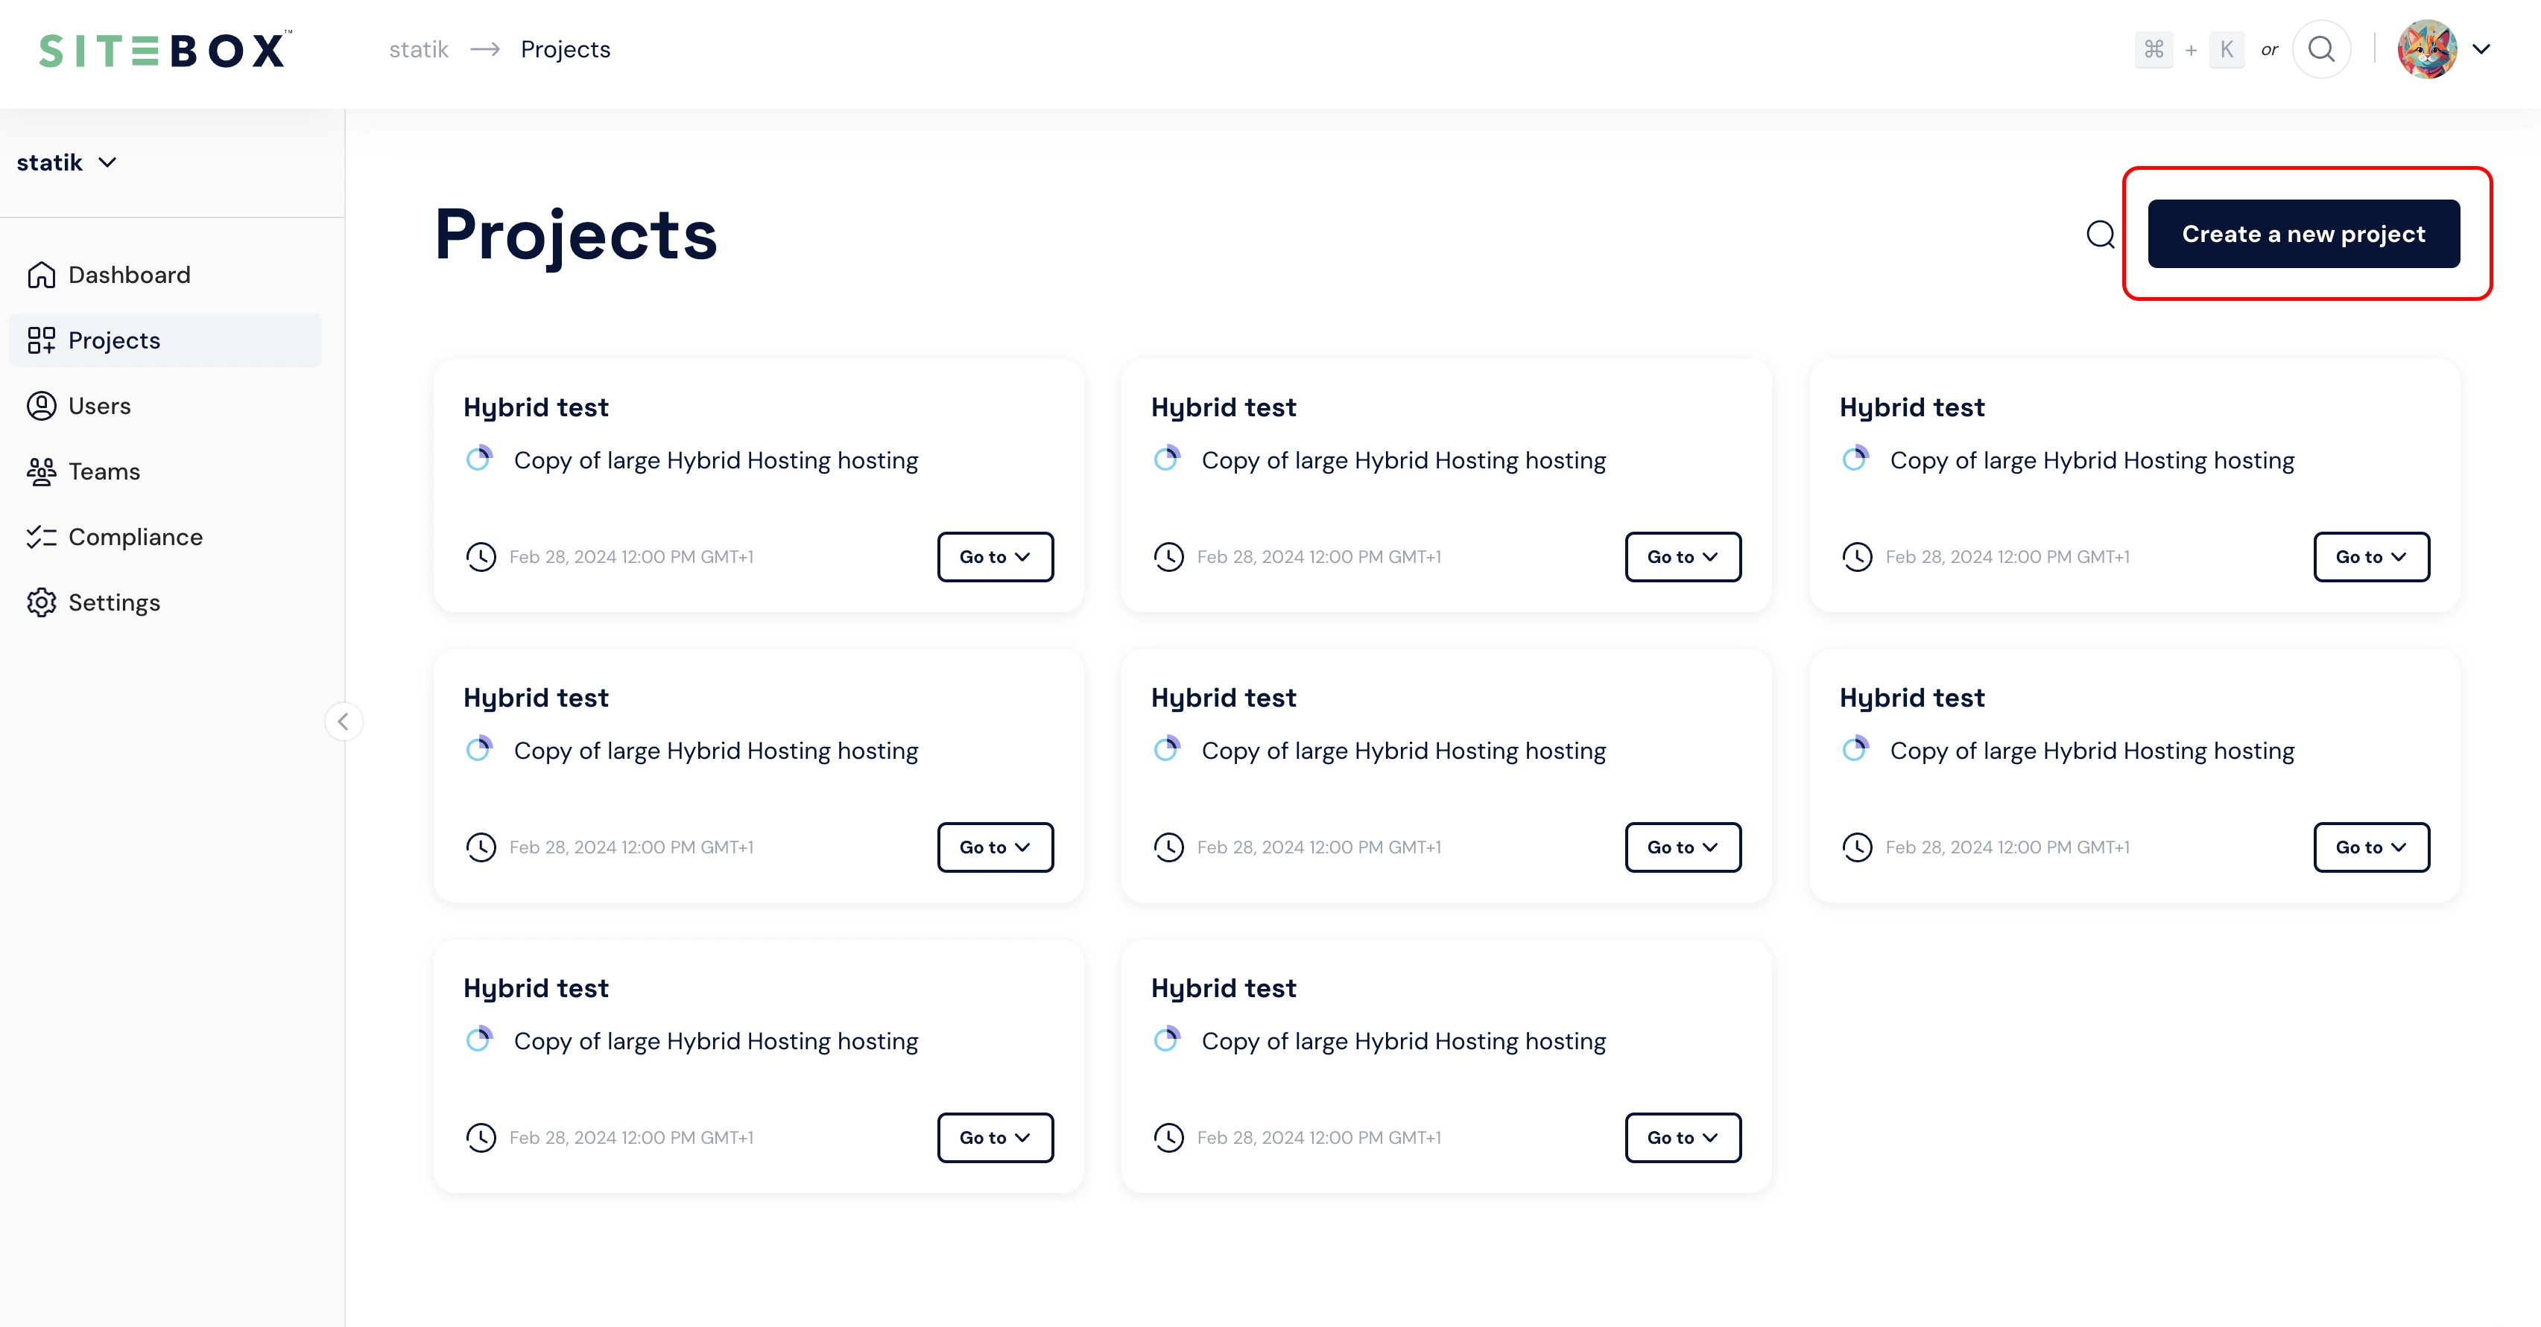Toggle the search bar in header
Image resolution: width=2541 pixels, height=1327 pixels.
[2321, 48]
